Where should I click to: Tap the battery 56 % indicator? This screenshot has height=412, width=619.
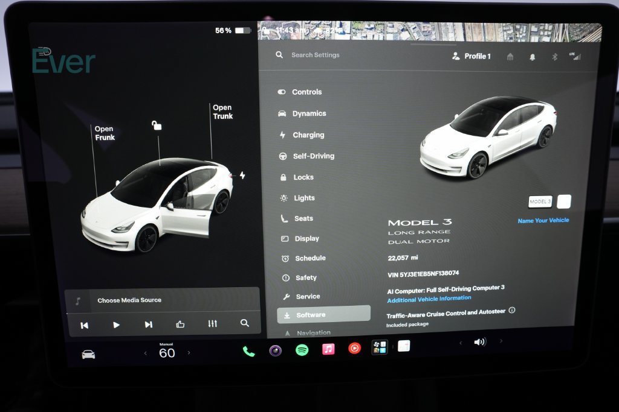coord(233,30)
